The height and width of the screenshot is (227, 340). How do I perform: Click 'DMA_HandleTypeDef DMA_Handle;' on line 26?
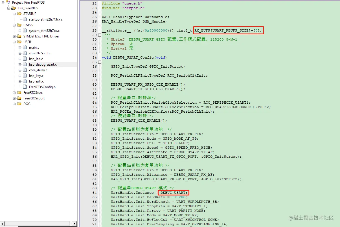(135, 21)
